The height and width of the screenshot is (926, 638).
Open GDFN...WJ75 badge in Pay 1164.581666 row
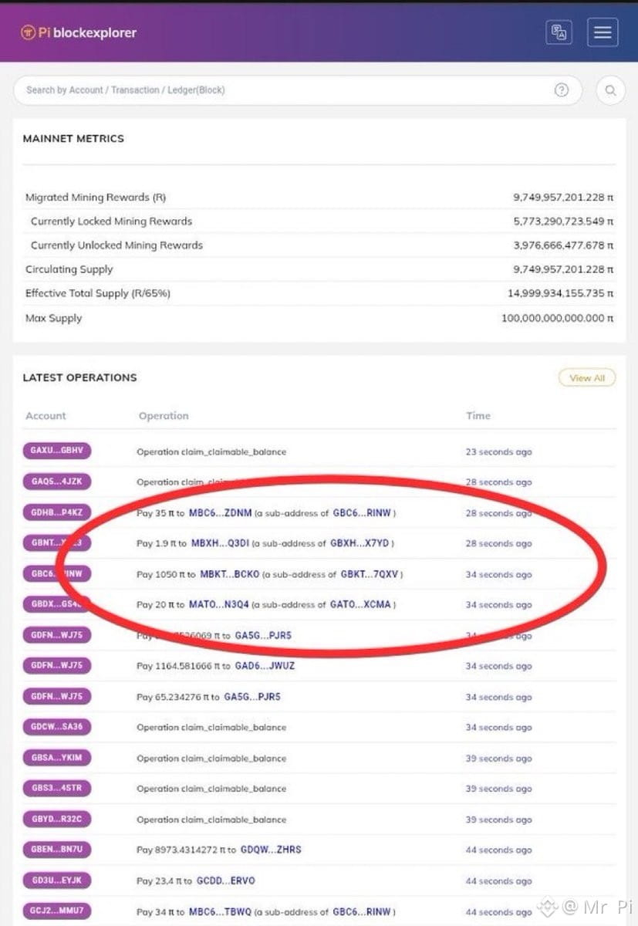56,665
